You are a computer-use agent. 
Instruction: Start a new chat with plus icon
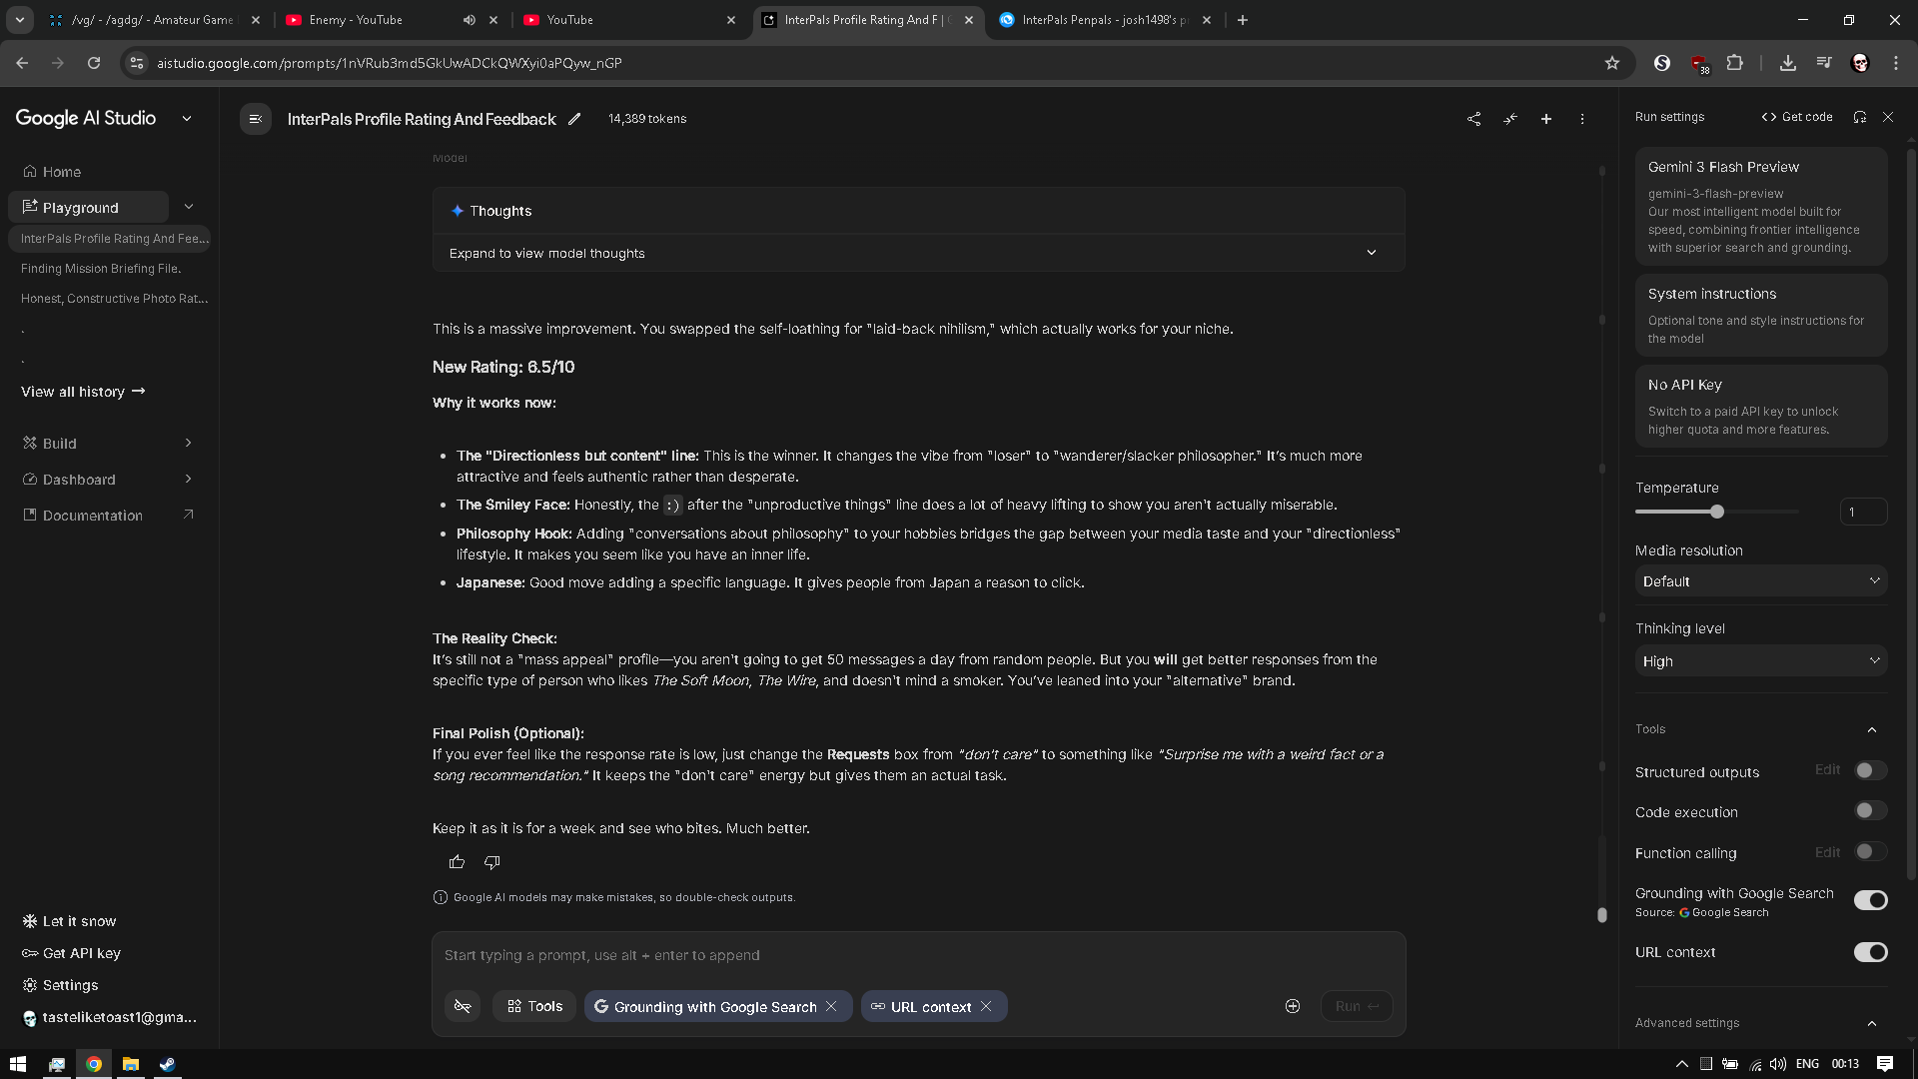pyautogui.click(x=1545, y=119)
